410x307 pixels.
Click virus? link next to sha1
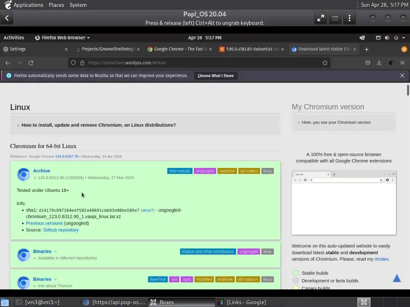147,210
